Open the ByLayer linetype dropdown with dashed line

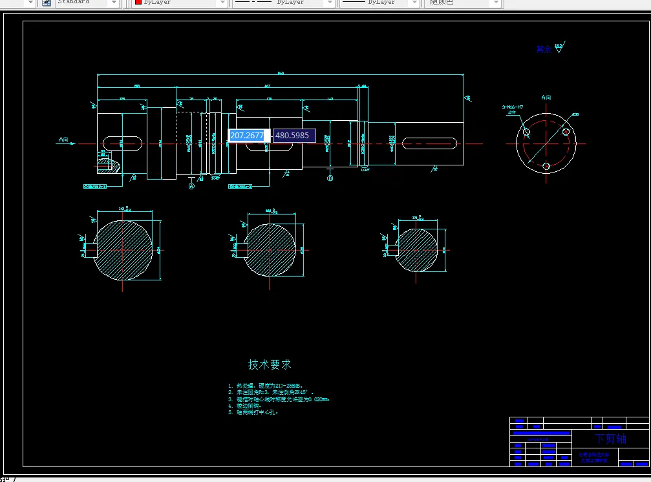[x=330, y=3]
